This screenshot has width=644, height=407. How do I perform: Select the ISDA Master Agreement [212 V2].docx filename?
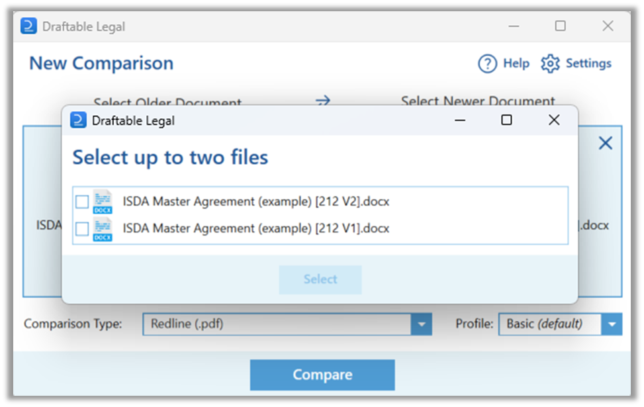point(256,202)
